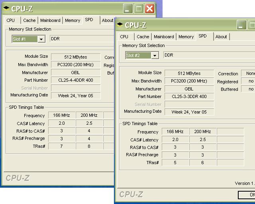Click CAS# Latency 2.0 cell in Slot #1 window
Image resolution: width=255 pixels, height=204 pixels.
pyautogui.click(x=62, y=123)
